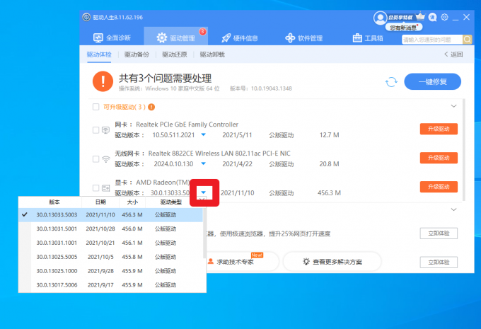This screenshot has width=481, height=329.
Task: Select version 30.0.13033.5003 in list
Action: [x=111, y=215]
